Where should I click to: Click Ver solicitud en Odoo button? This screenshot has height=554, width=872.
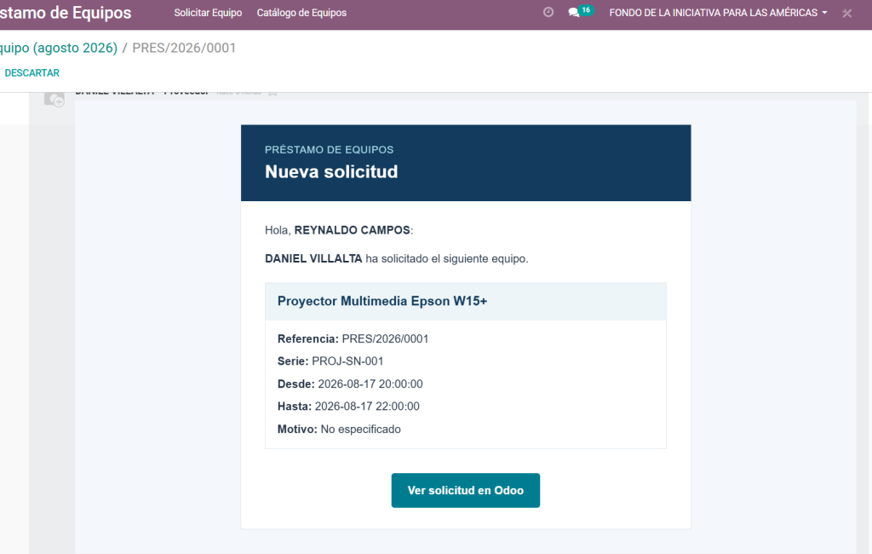[x=466, y=491]
